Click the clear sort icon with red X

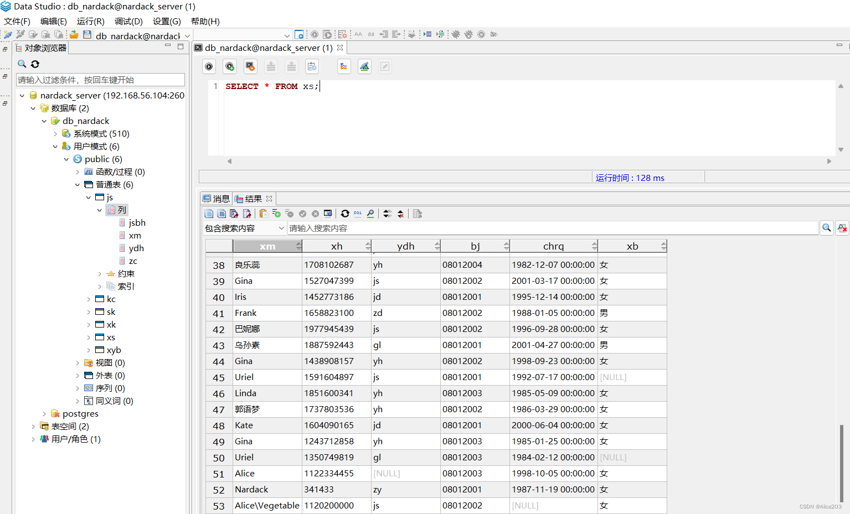(400, 214)
